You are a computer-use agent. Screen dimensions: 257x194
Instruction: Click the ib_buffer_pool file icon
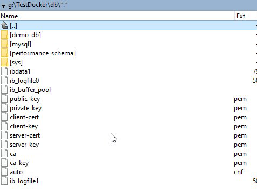click(x=4, y=90)
